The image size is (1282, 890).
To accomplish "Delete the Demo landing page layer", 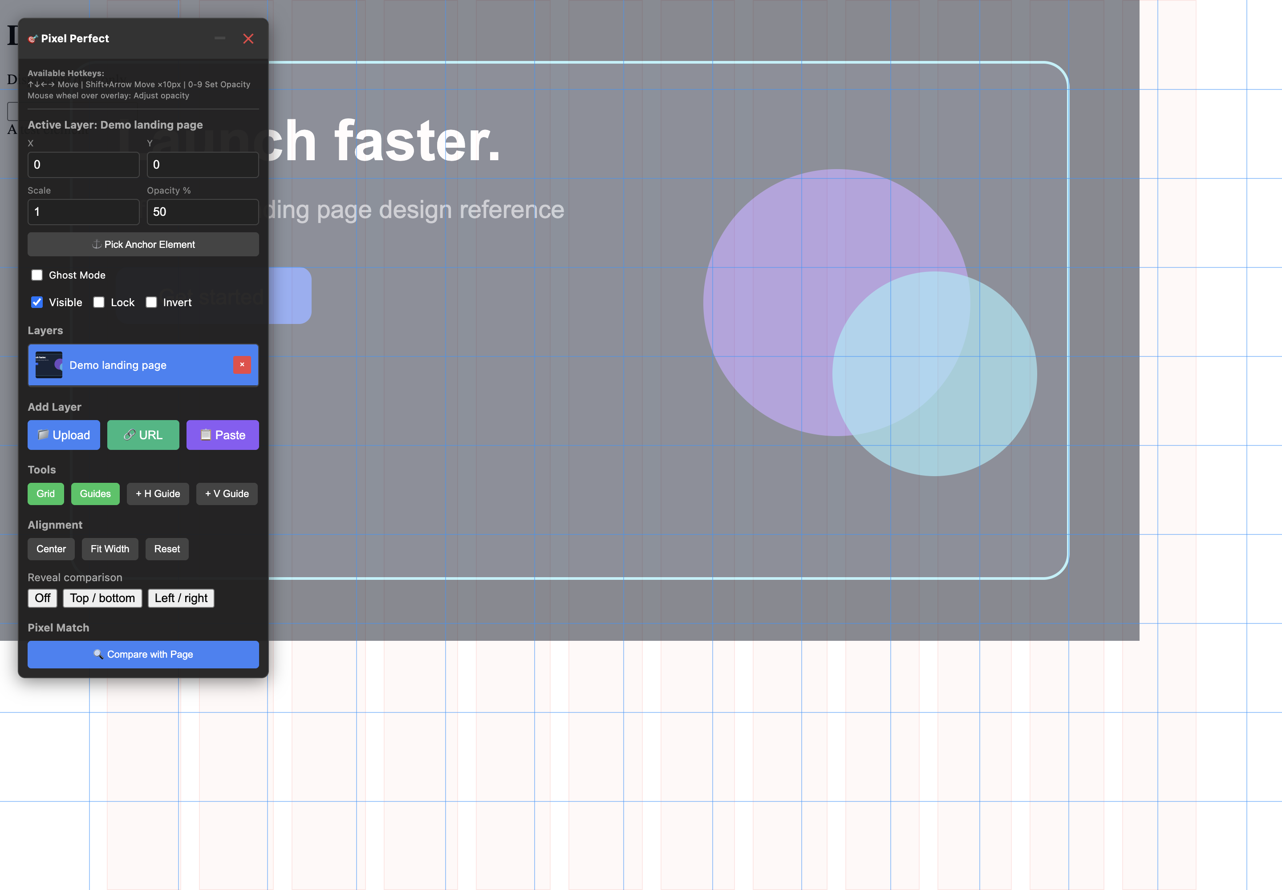I will (242, 365).
